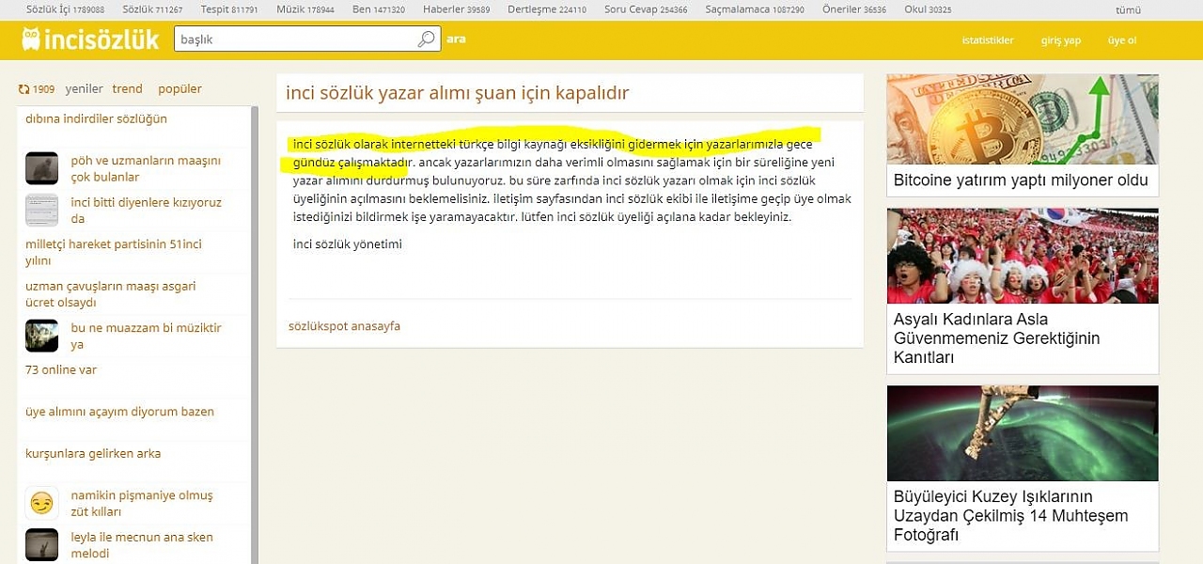Open the Haberler category
The width and height of the screenshot is (1203, 564).
[x=457, y=9]
